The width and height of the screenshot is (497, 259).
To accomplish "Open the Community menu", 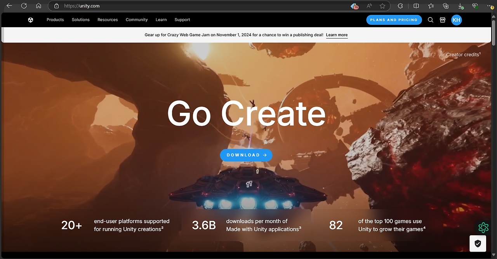I will (x=137, y=20).
